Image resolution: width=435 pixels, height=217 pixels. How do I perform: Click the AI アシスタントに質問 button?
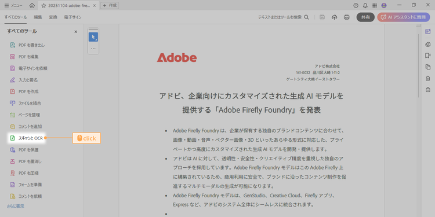[x=403, y=17]
